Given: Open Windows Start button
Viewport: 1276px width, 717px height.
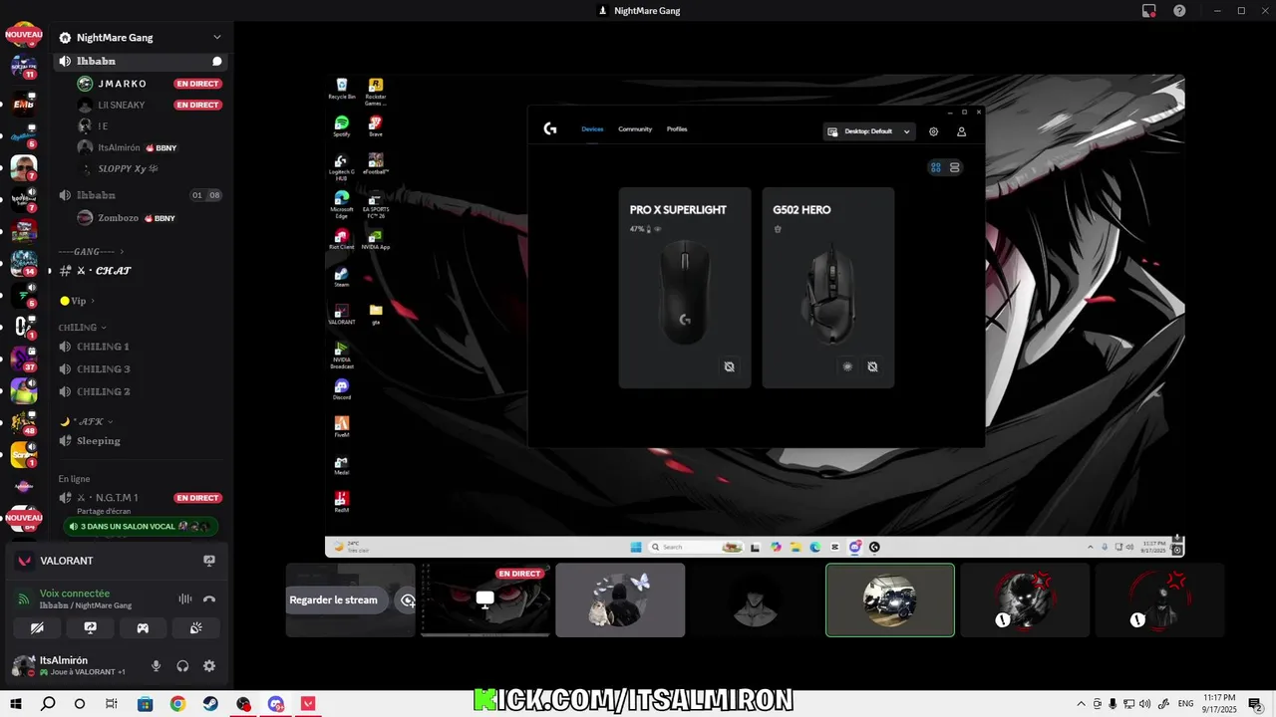Looking at the screenshot, I should 17,704.
